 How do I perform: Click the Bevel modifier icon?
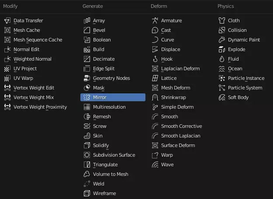tap(87, 30)
